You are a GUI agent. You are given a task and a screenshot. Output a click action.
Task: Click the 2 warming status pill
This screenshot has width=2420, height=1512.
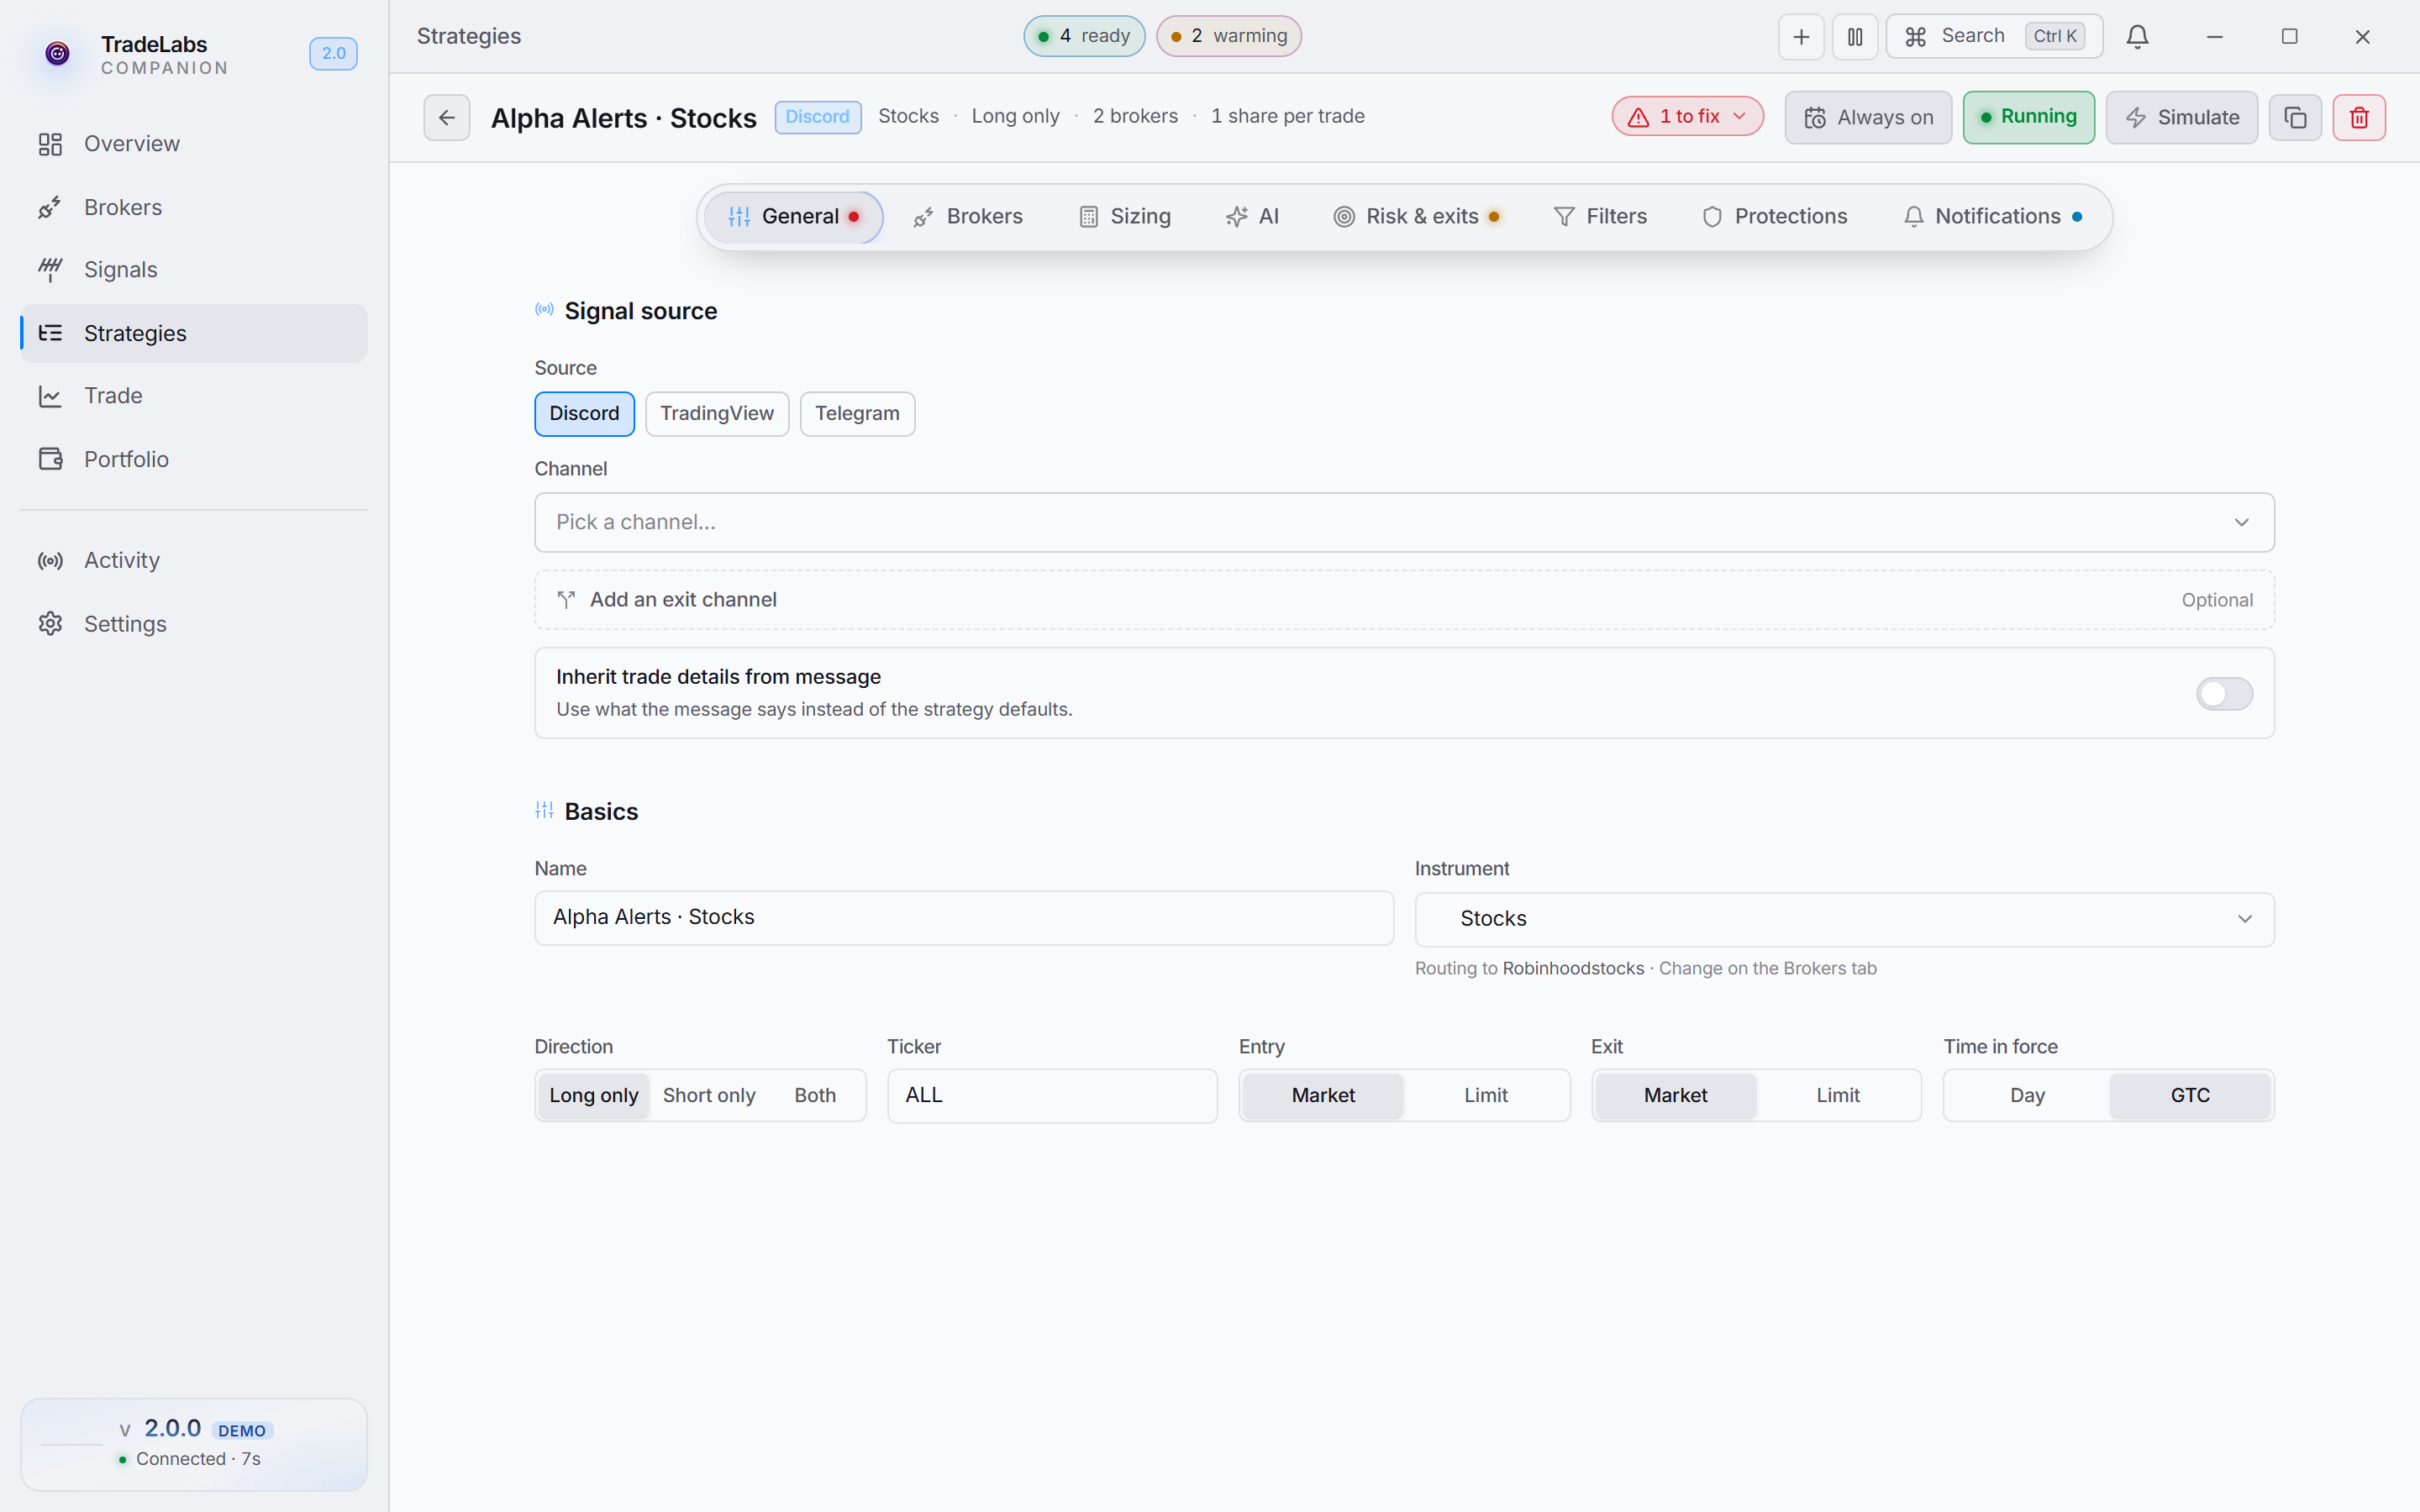(1229, 36)
